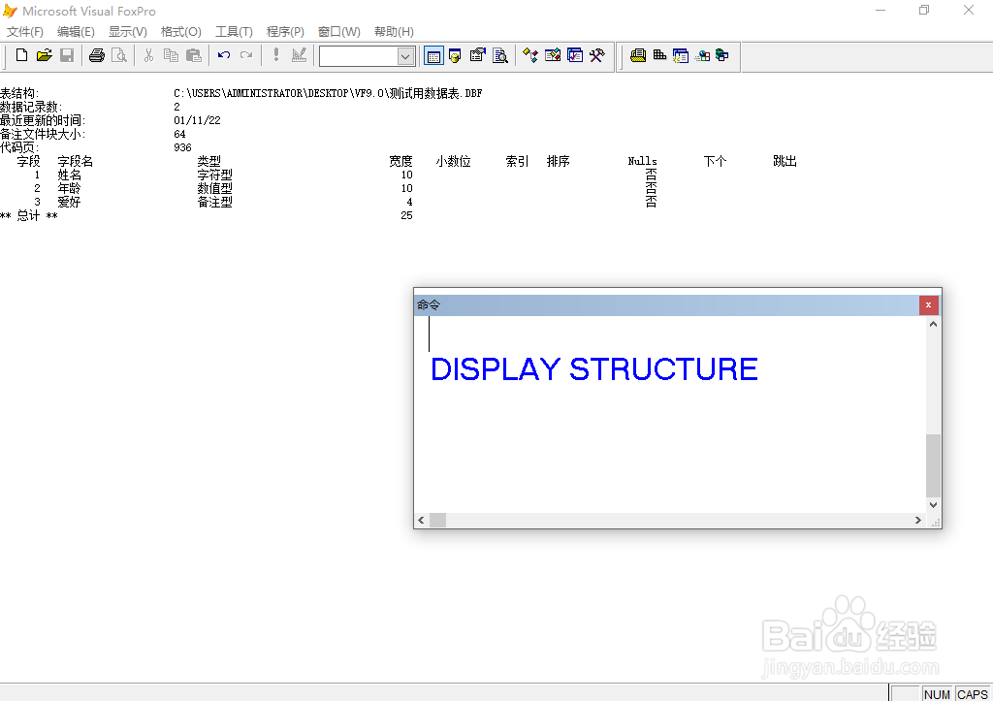Click the Class Browser icon
This screenshot has height=701, width=993.
530,55
